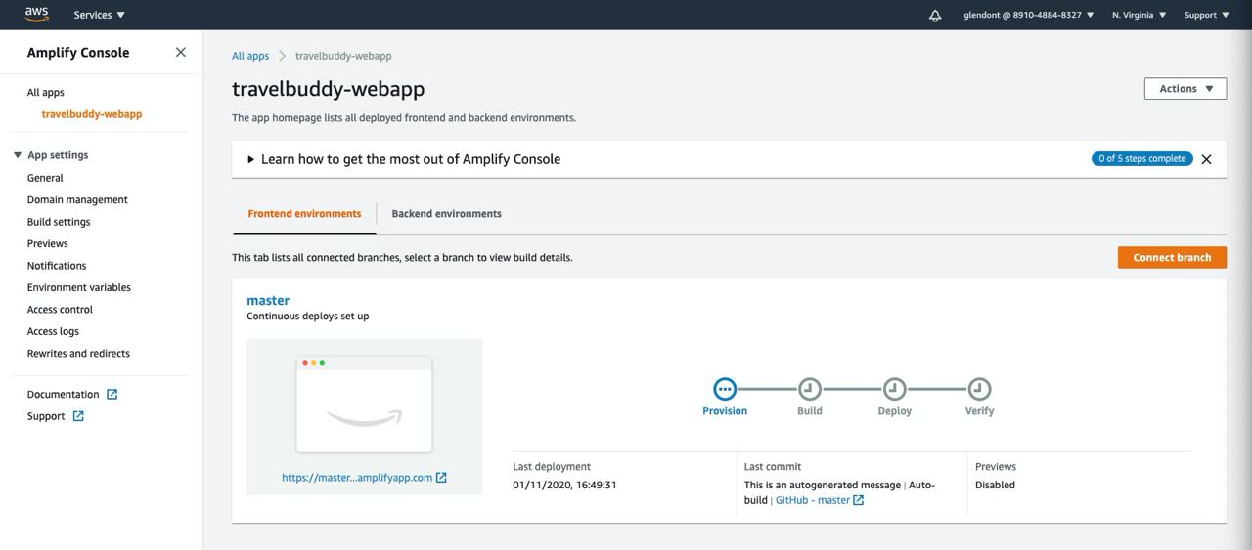This screenshot has height=550, width=1252.
Task: Collapse the App settings section
Action: pos(18,155)
